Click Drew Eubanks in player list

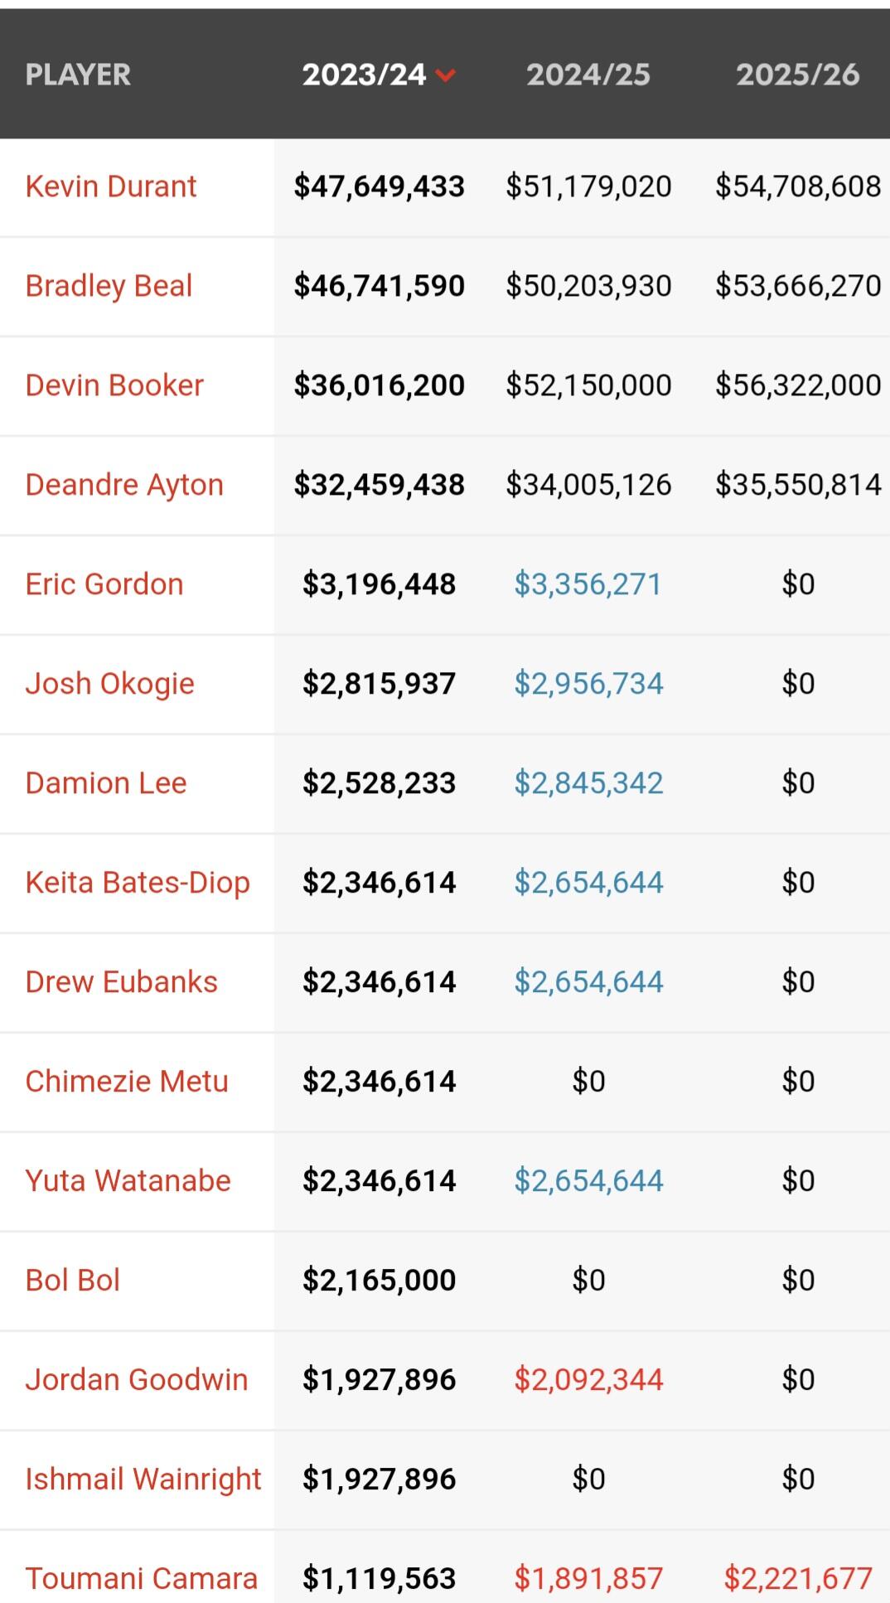(x=121, y=982)
